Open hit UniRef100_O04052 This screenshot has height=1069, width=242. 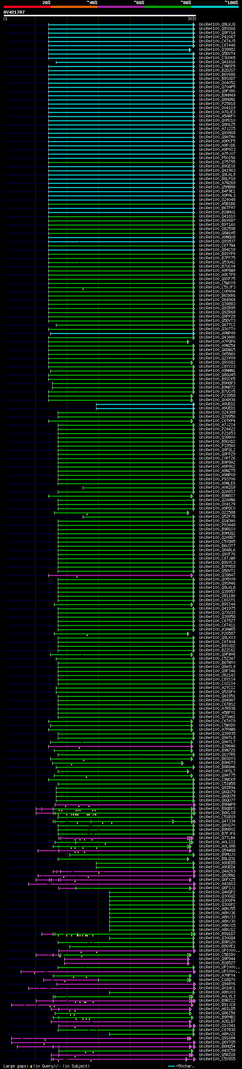(x=217, y=83)
